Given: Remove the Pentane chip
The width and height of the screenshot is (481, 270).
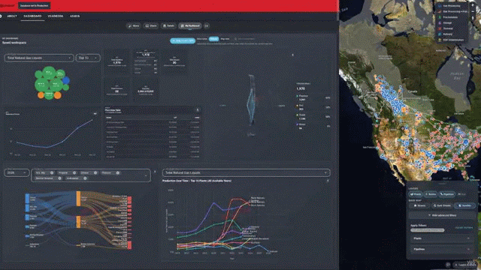Looking at the screenshot, I should pyautogui.click(x=118, y=173).
